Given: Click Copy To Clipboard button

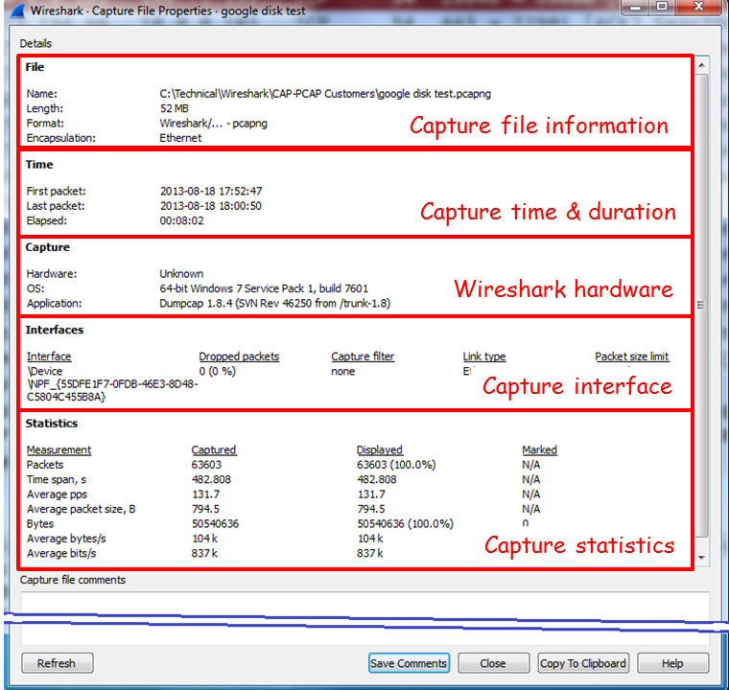Looking at the screenshot, I should click(x=583, y=663).
